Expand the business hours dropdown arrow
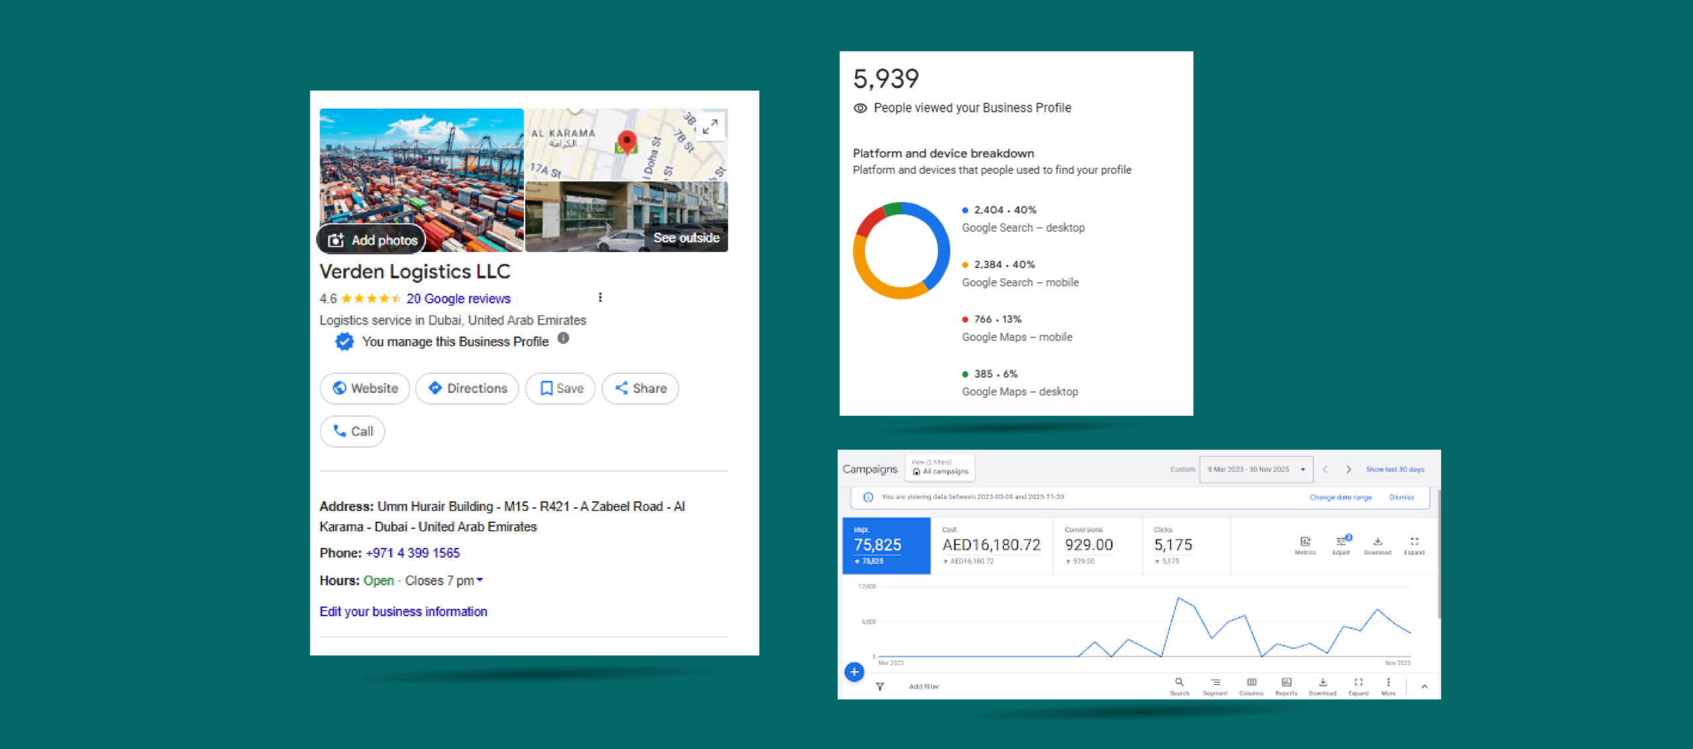This screenshot has width=1693, height=749. click(480, 580)
